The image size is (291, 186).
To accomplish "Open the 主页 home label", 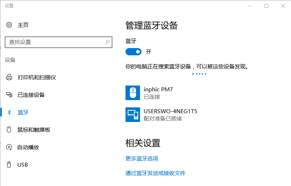I will [x=23, y=25].
